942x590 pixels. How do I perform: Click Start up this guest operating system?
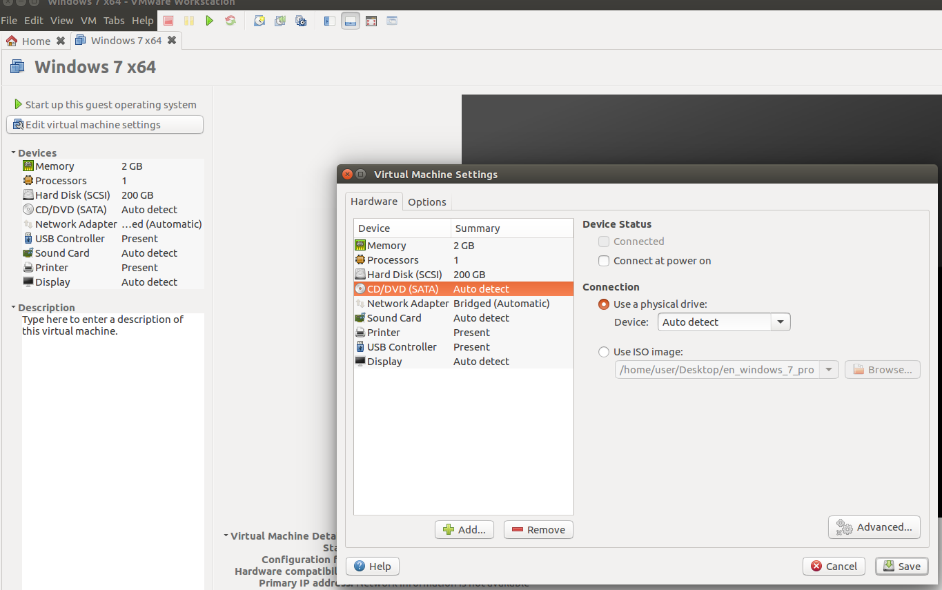point(105,105)
